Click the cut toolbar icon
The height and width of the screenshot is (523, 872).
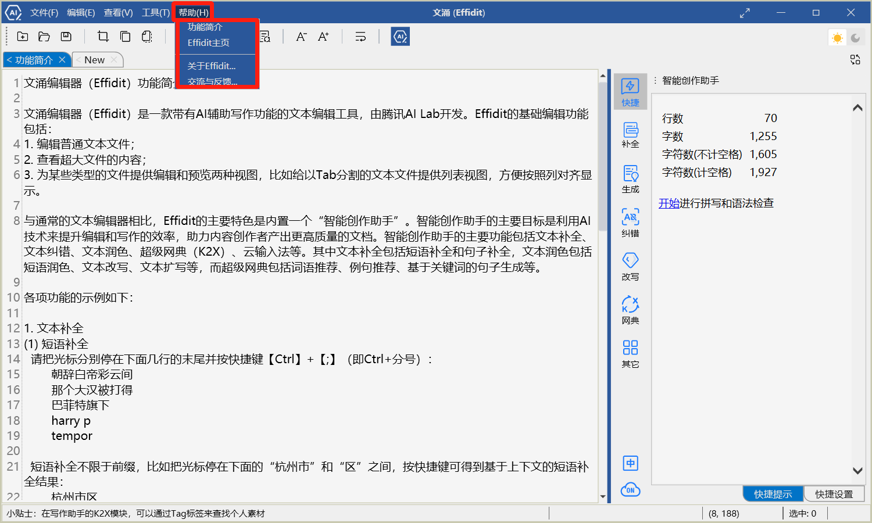(103, 37)
